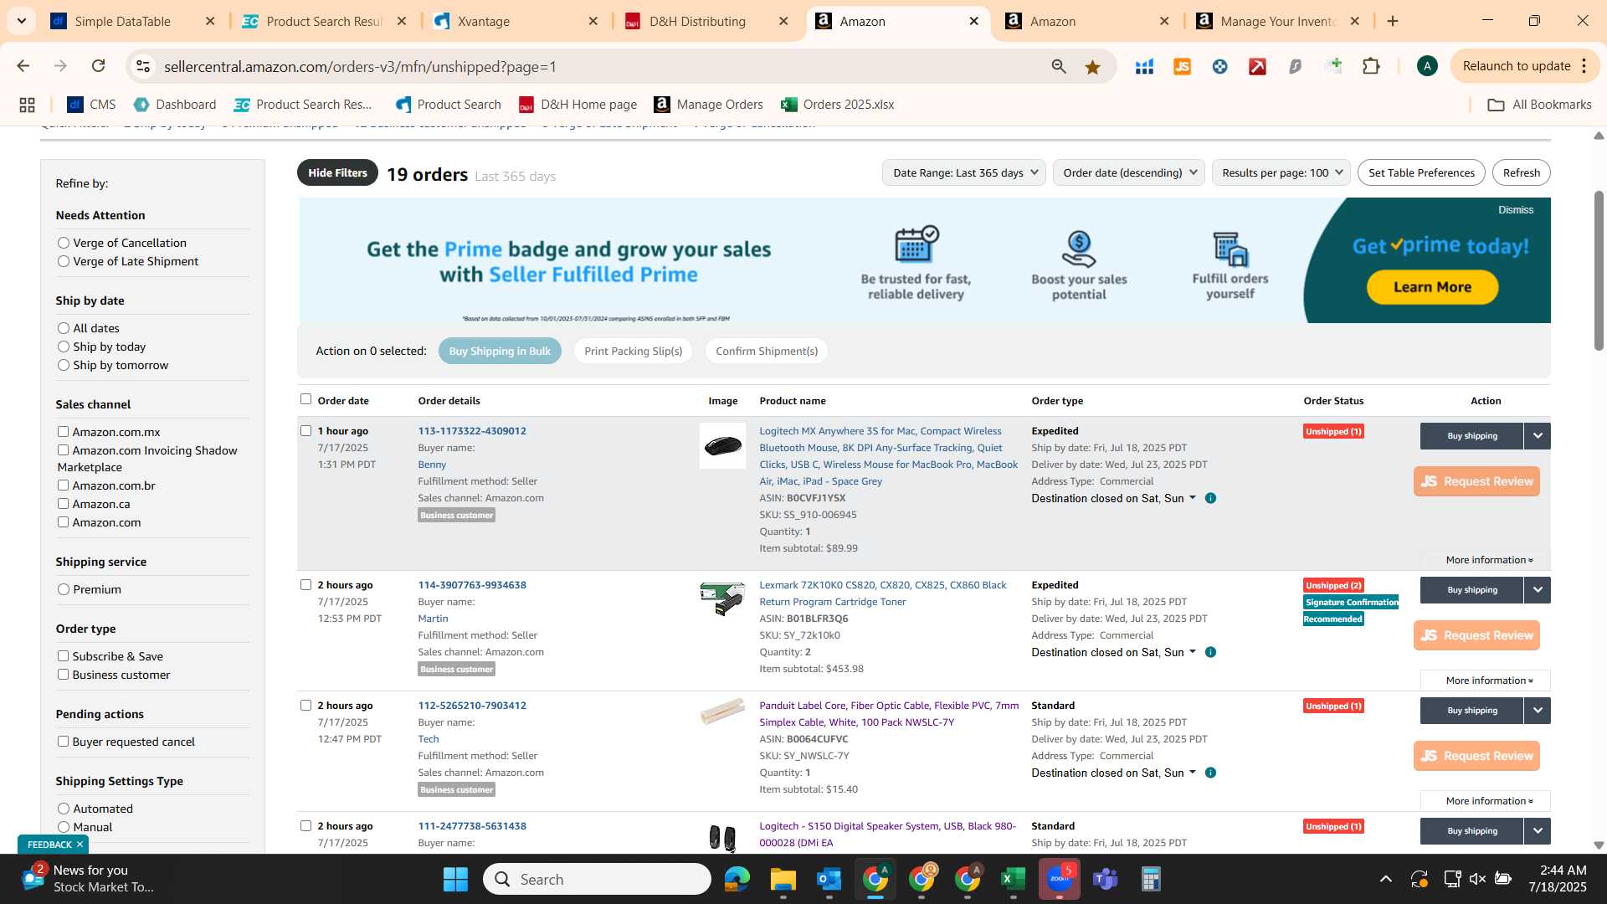The width and height of the screenshot is (1607, 904).
Task: Open Date Range Last 365 days dropdown
Action: (964, 172)
